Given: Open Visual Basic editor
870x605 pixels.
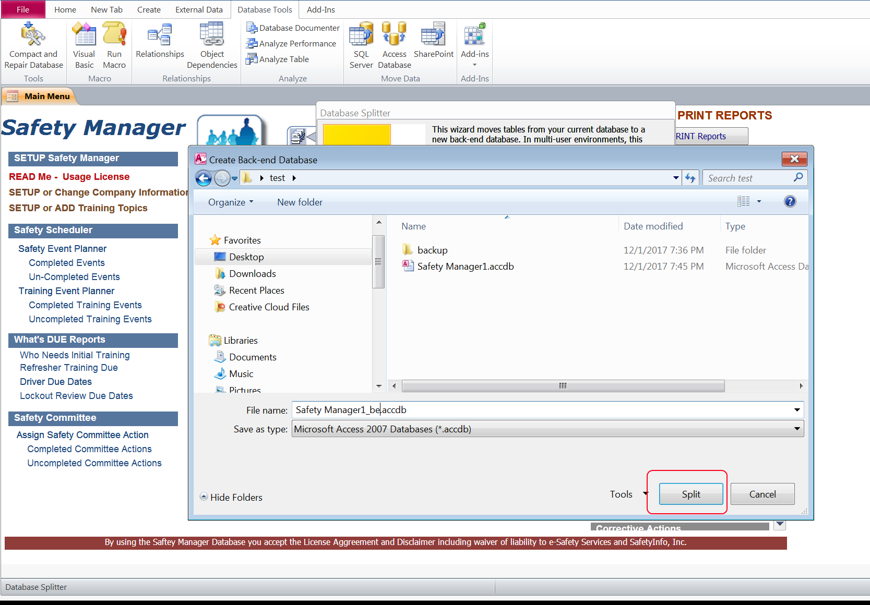Looking at the screenshot, I should 84,46.
